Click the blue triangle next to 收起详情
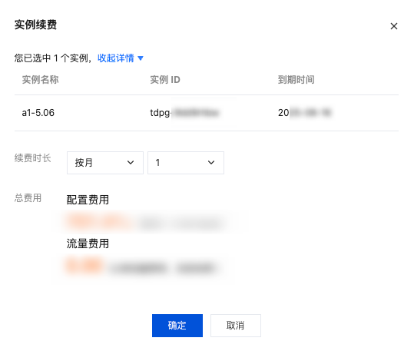 (141, 58)
